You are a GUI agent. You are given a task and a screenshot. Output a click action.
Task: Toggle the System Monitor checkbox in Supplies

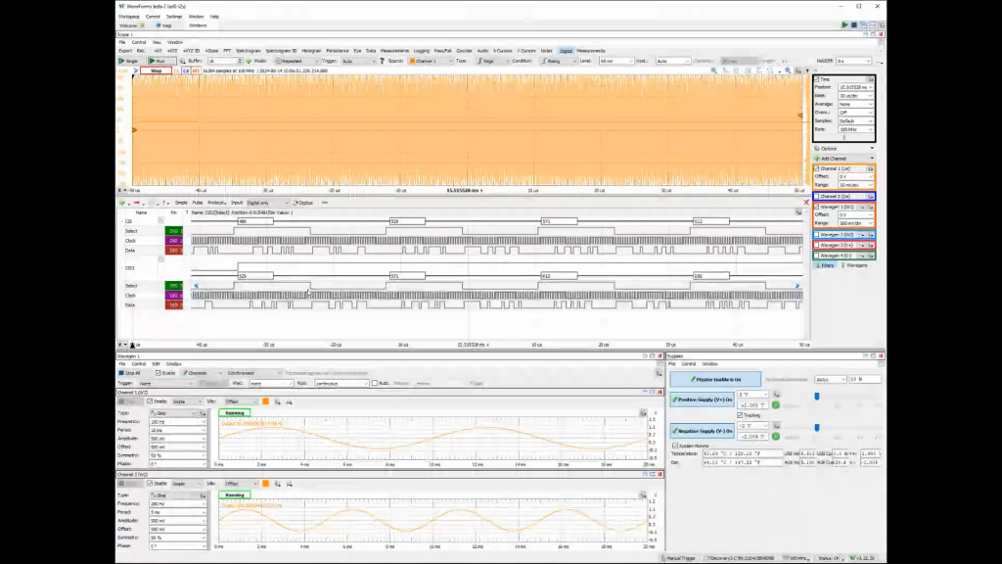pos(675,446)
